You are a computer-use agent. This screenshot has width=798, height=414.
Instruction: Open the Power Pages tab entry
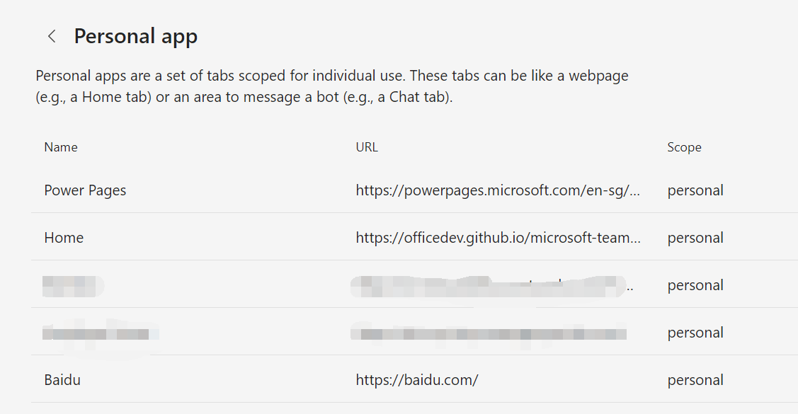click(x=85, y=190)
